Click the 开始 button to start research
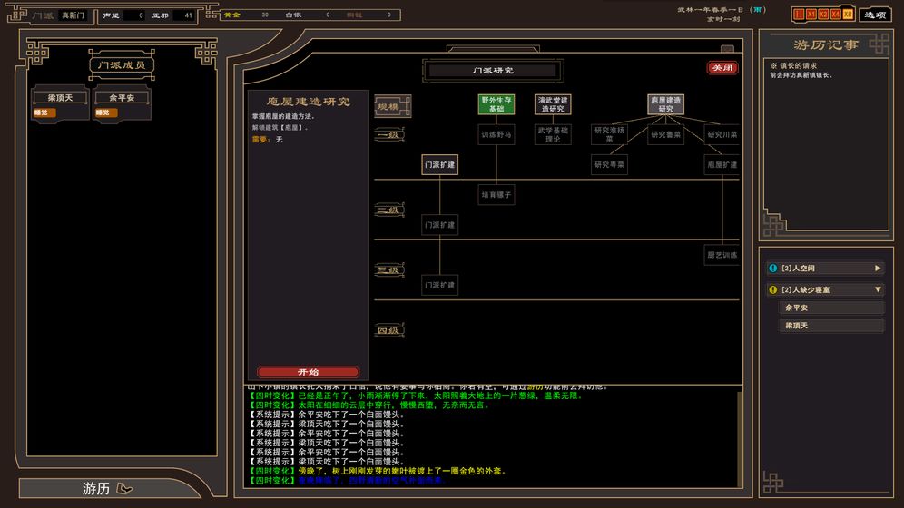This screenshot has height=508, width=904. (x=309, y=372)
